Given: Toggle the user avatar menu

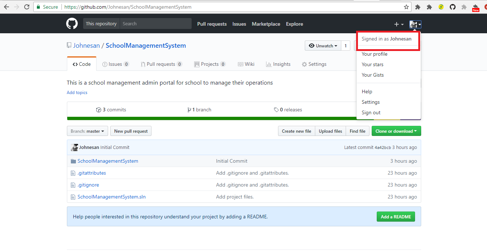Looking at the screenshot, I should (x=415, y=24).
